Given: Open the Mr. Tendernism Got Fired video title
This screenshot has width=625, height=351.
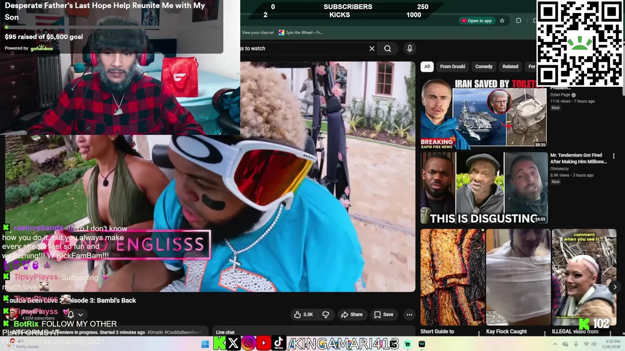Looking at the screenshot, I should pos(579,158).
